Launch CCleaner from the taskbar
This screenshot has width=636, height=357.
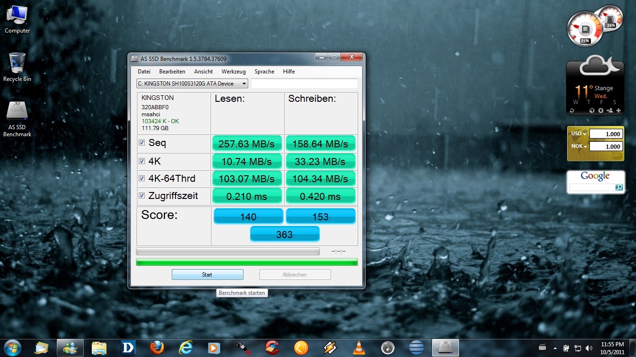(272, 347)
